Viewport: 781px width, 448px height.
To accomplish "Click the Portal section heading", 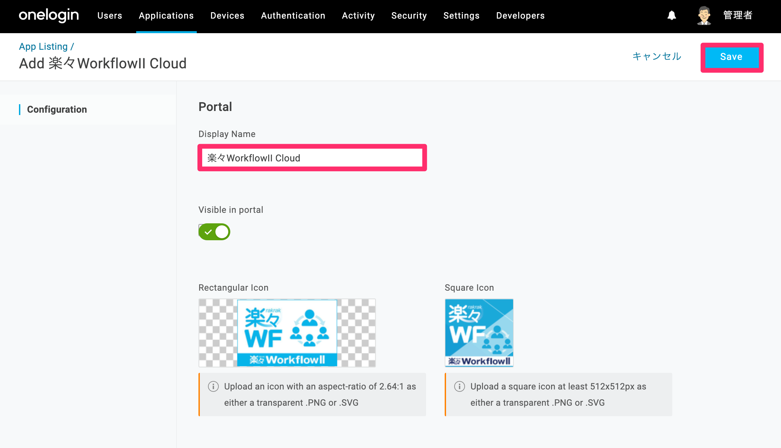I will click(215, 107).
